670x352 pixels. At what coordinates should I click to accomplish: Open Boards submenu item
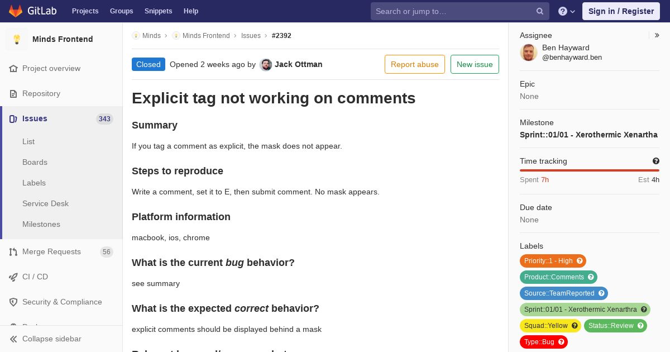pos(35,162)
